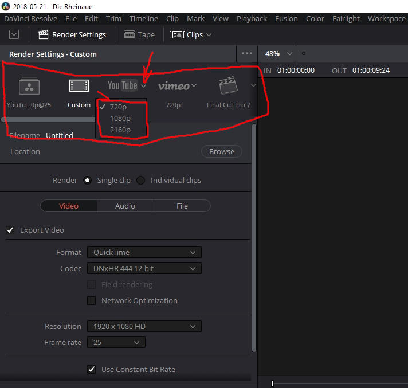Click the Vimeo preset 720p label

pyautogui.click(x=173, y=105)
